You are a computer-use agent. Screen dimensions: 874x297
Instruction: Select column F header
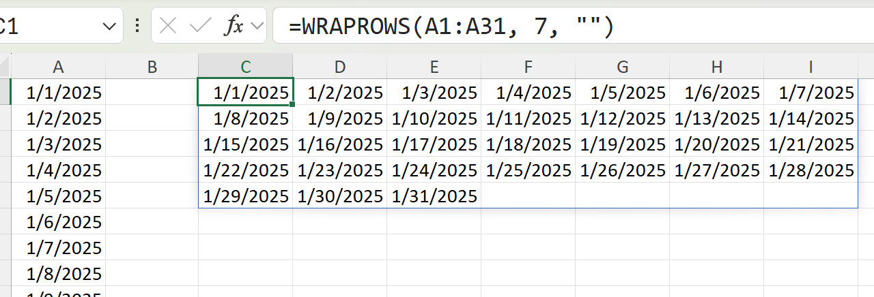pos(528,67)
